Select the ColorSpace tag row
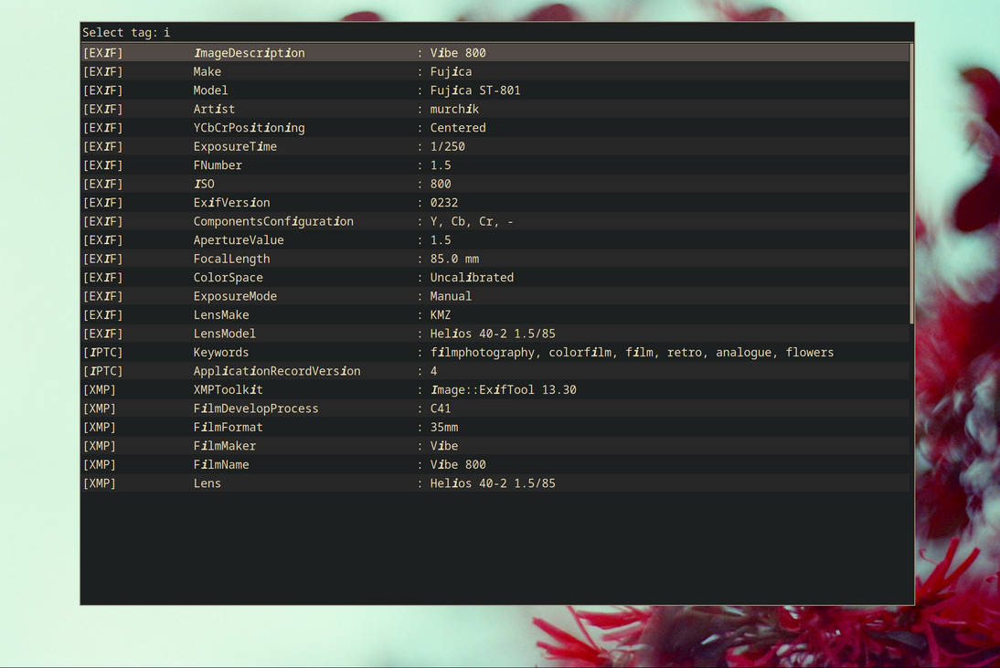The width and height of the screenshot is (1000, 668). click(495, 277)
